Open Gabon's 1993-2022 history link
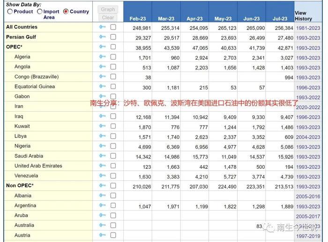 (x=308, y=98)
